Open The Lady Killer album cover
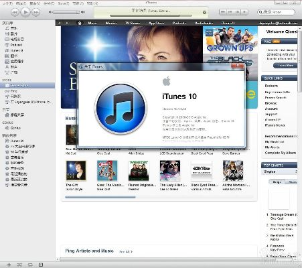Screen dimensions: 302x268 170,170
